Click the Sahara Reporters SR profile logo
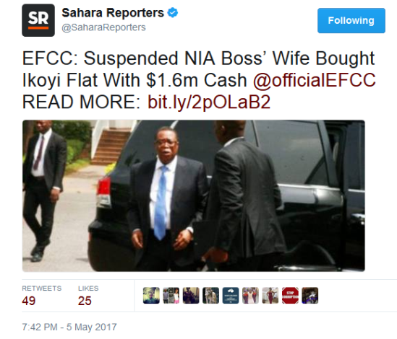This screenshot has height=339, width=397. click(38, 20)
